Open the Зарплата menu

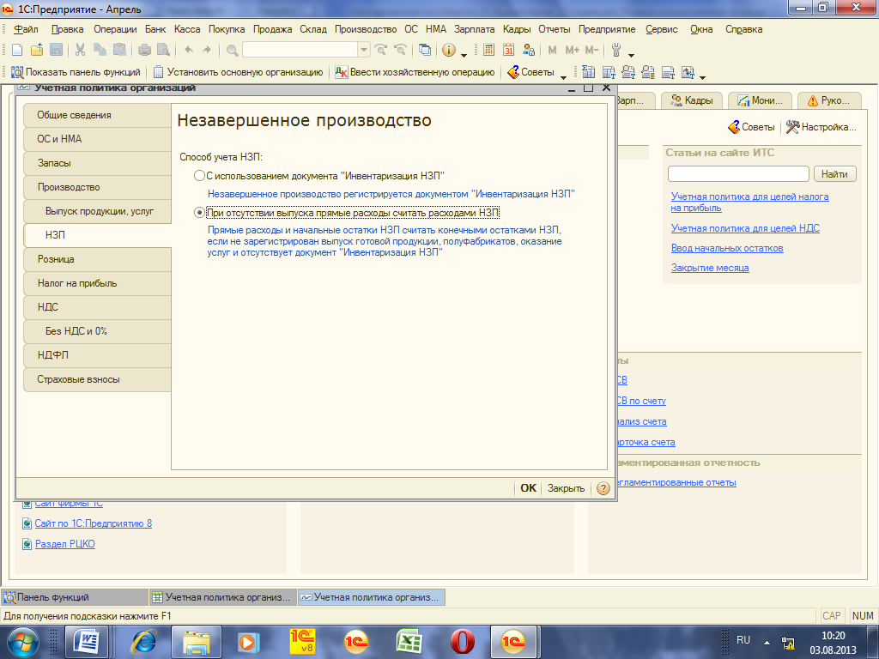click(474, 29)
